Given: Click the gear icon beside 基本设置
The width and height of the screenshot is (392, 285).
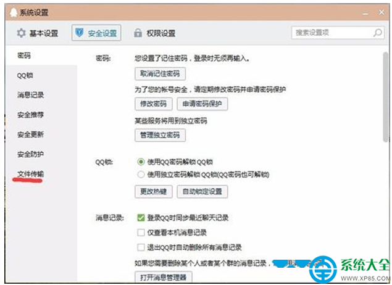Looking at the screenshot, I should click(21, 33).
